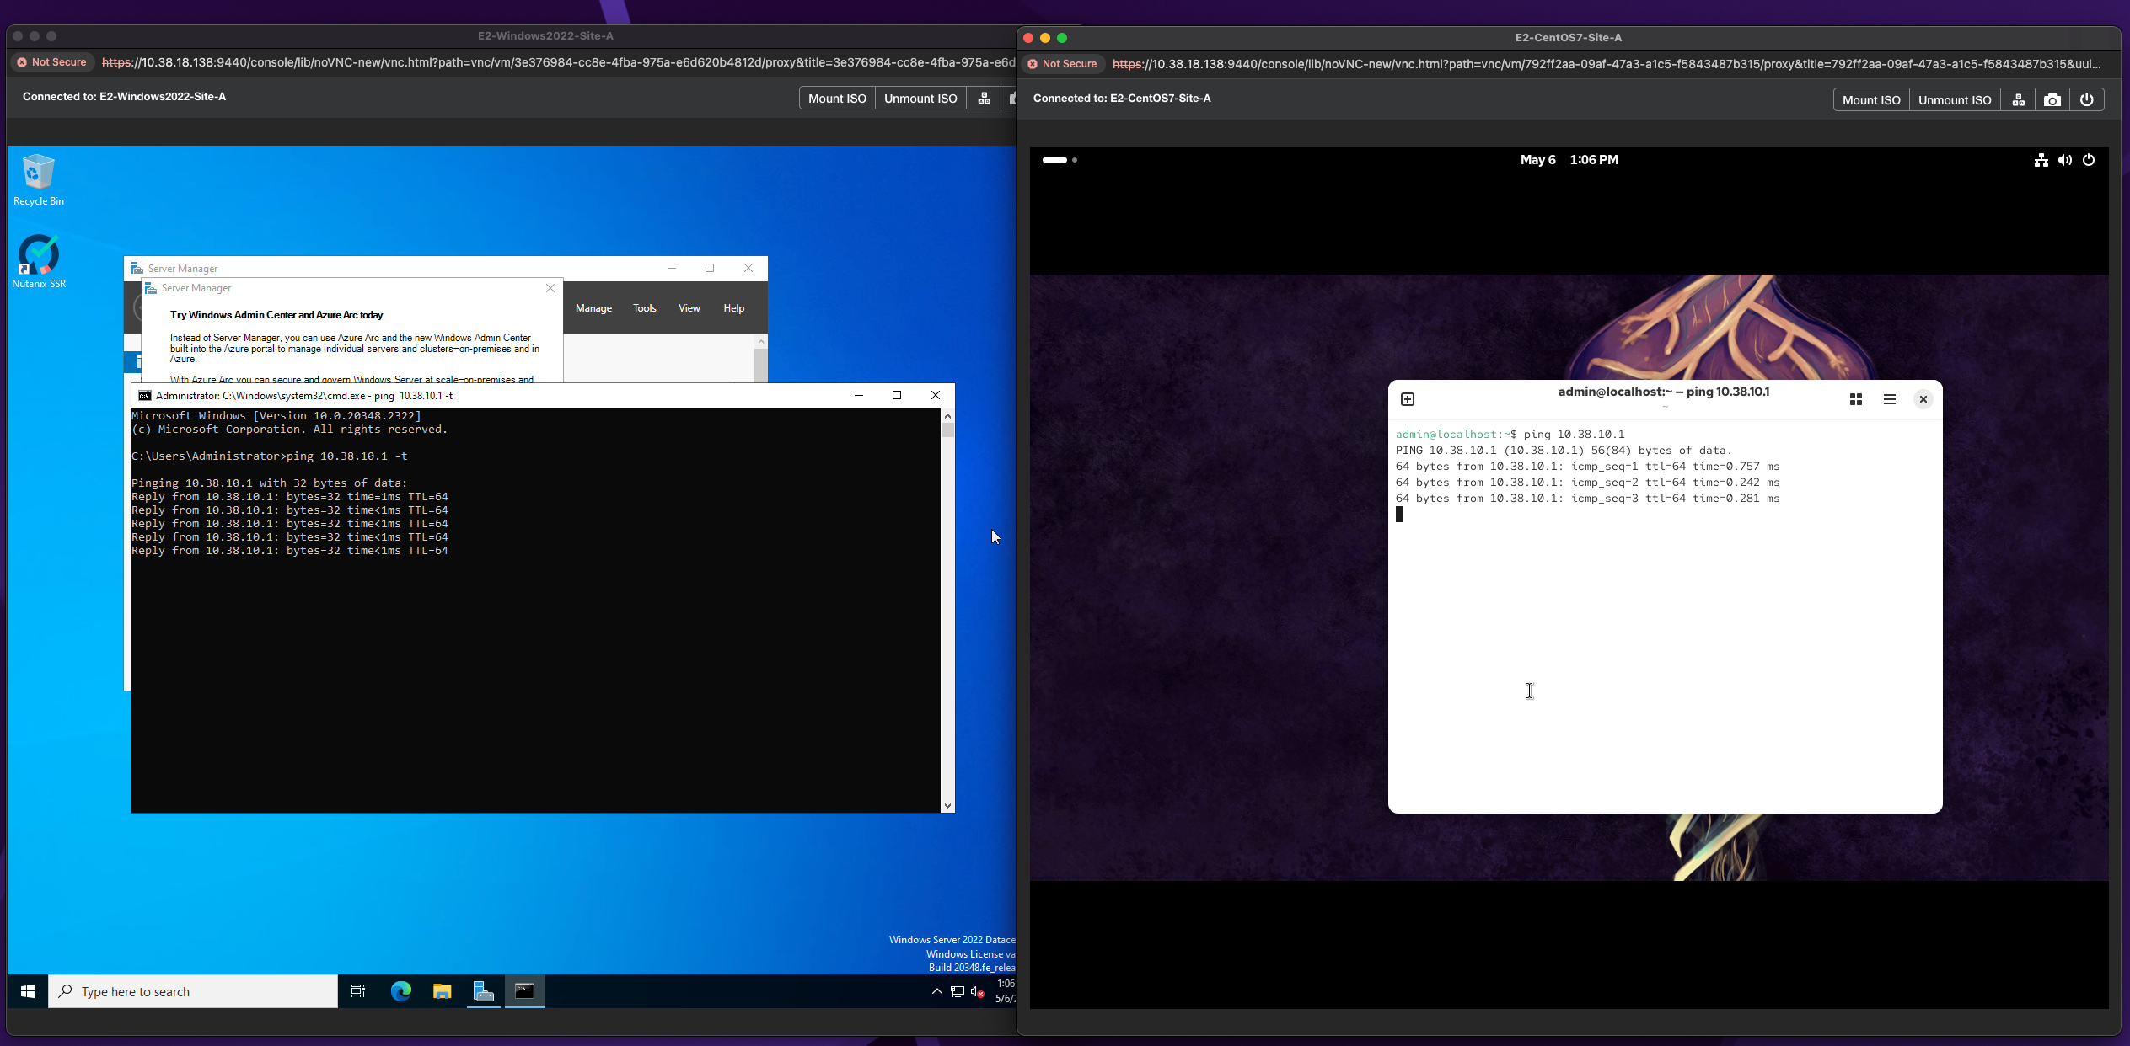
Task: Open the View menu in Server Manager
Action: (x=689, y=308)
